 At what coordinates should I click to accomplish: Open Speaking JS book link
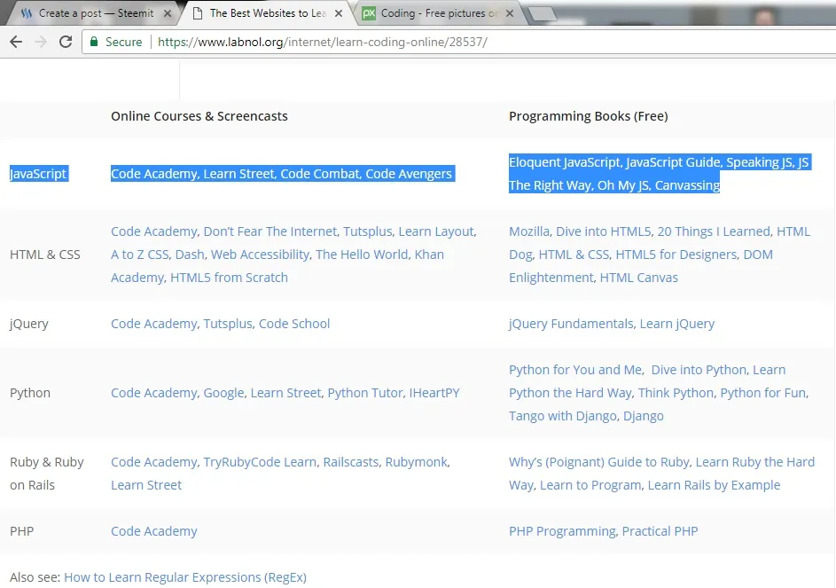759,162
